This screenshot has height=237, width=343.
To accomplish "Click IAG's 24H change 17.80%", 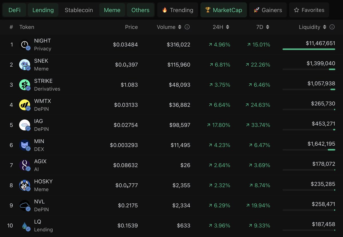I will [x=219, y=125].
